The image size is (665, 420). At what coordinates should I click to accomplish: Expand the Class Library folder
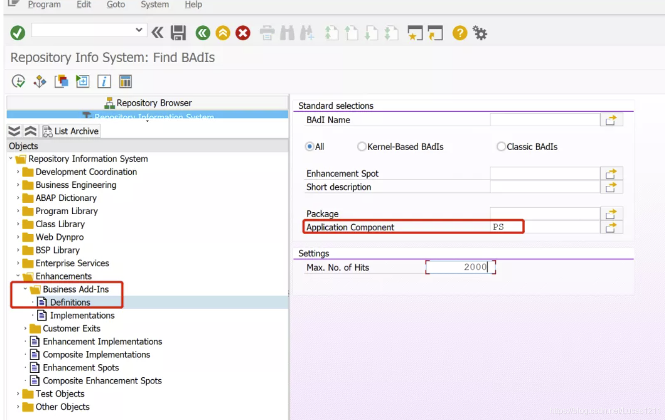coord(18,224)
